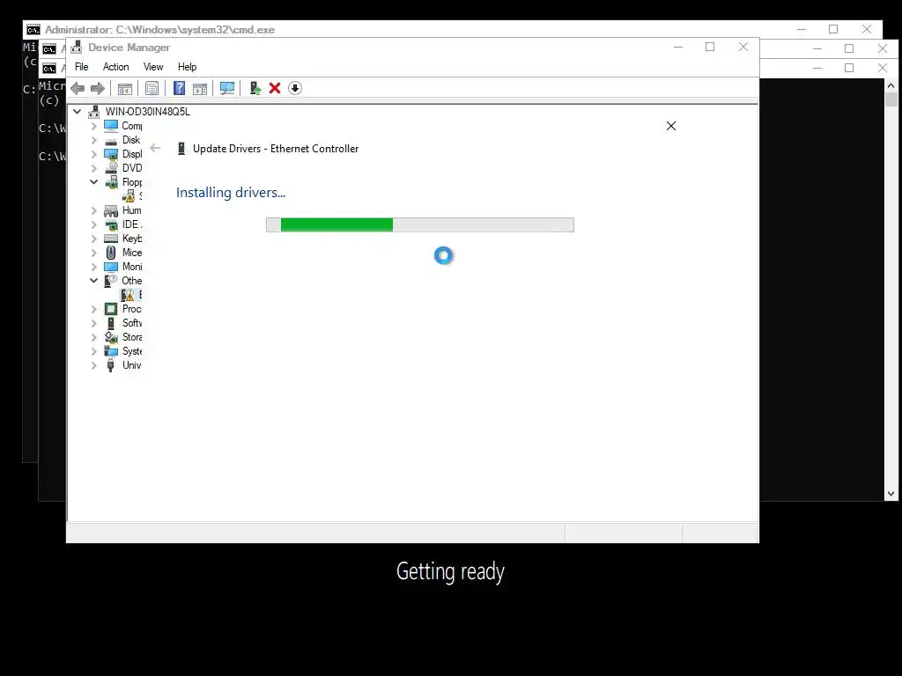Open the View menu

[x=153, y=67]
